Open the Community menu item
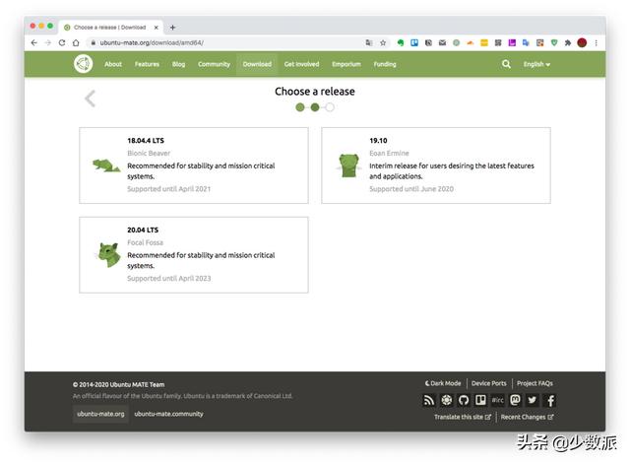This screenshot has width=630, height=464. [x=214, y=64]
